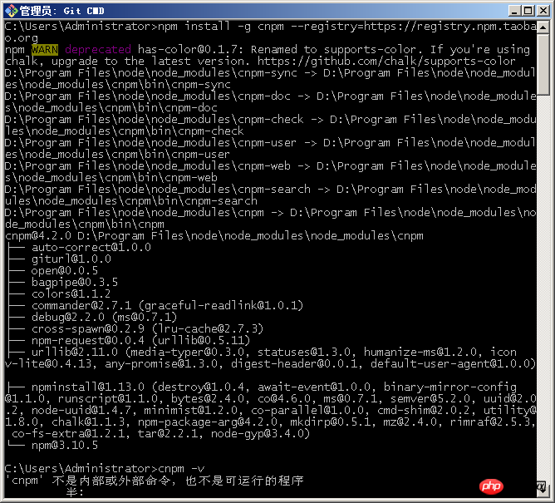
Task: Maximize the Git CMD window
Action: click(x=528, y=11)
